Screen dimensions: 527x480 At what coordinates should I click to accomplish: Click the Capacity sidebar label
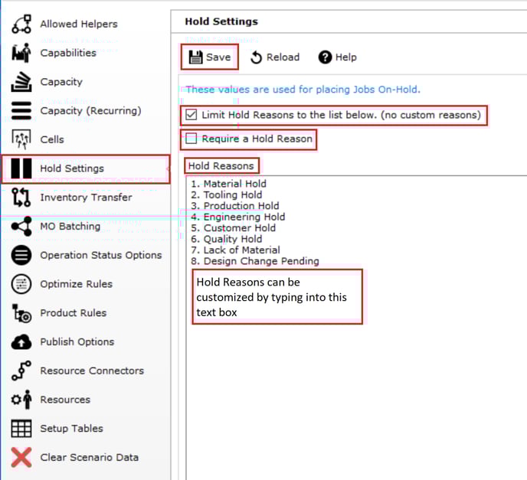61,82
